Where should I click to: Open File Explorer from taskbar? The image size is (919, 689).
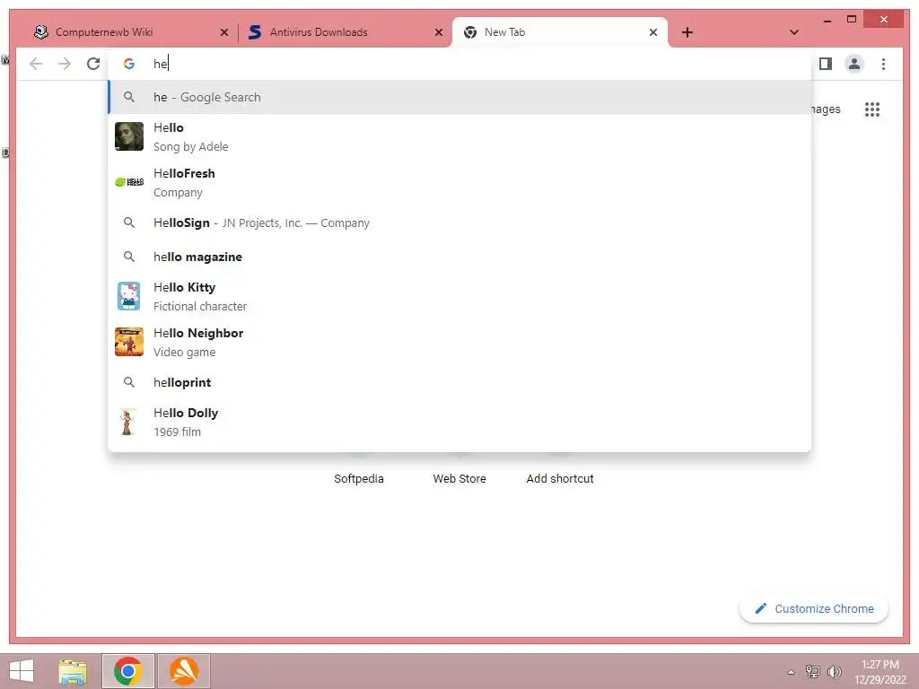pyautogui.click(x=73, y=671)
